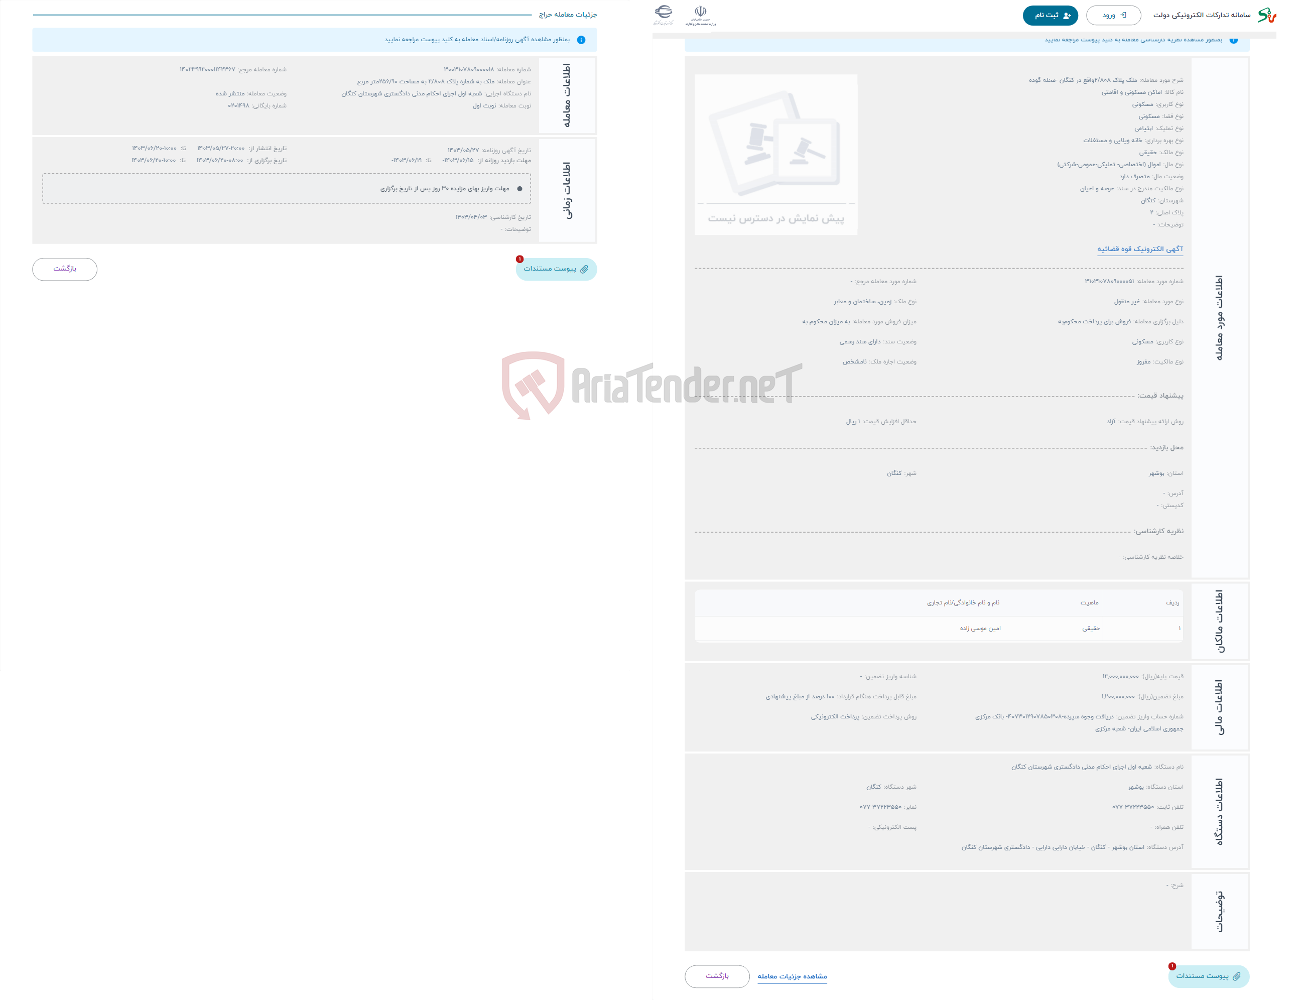Click the بازگشت back button on left panel
Viewport: 1305px width, 1000px height.
point(66,269)
